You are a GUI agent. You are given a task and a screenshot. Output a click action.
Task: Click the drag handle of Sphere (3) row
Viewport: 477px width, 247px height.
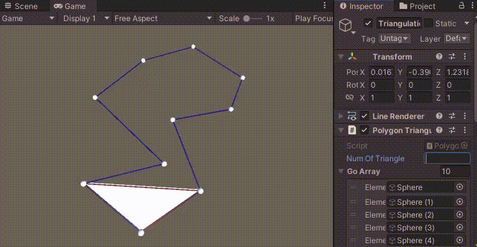click(352, 228)
